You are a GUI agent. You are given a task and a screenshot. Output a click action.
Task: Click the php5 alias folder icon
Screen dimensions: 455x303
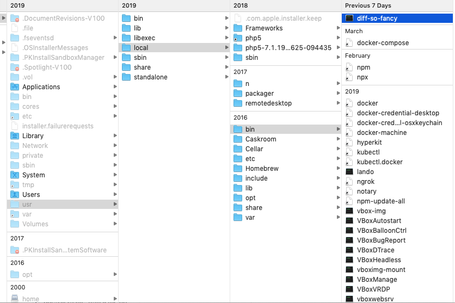pos(238,38)
